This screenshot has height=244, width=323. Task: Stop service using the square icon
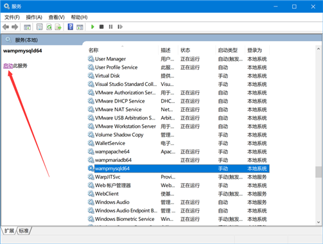101,27
